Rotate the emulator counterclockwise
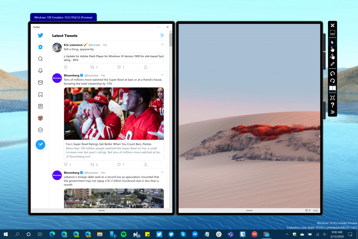The height and width of the screenshot is (239, 358). click(x=332, y=73)
